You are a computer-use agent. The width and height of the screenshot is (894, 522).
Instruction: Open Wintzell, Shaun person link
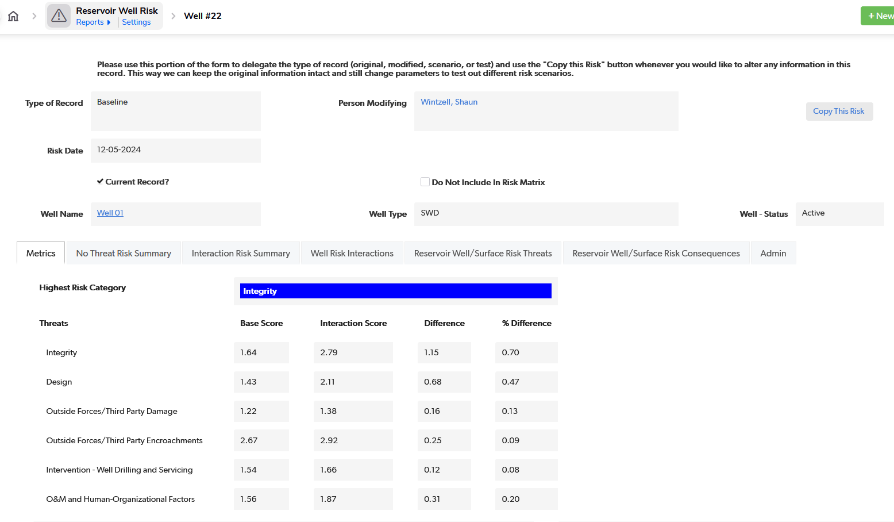(x=449, y=102)
